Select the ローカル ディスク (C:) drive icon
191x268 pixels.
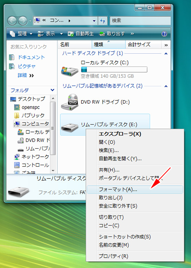point(70,71)
